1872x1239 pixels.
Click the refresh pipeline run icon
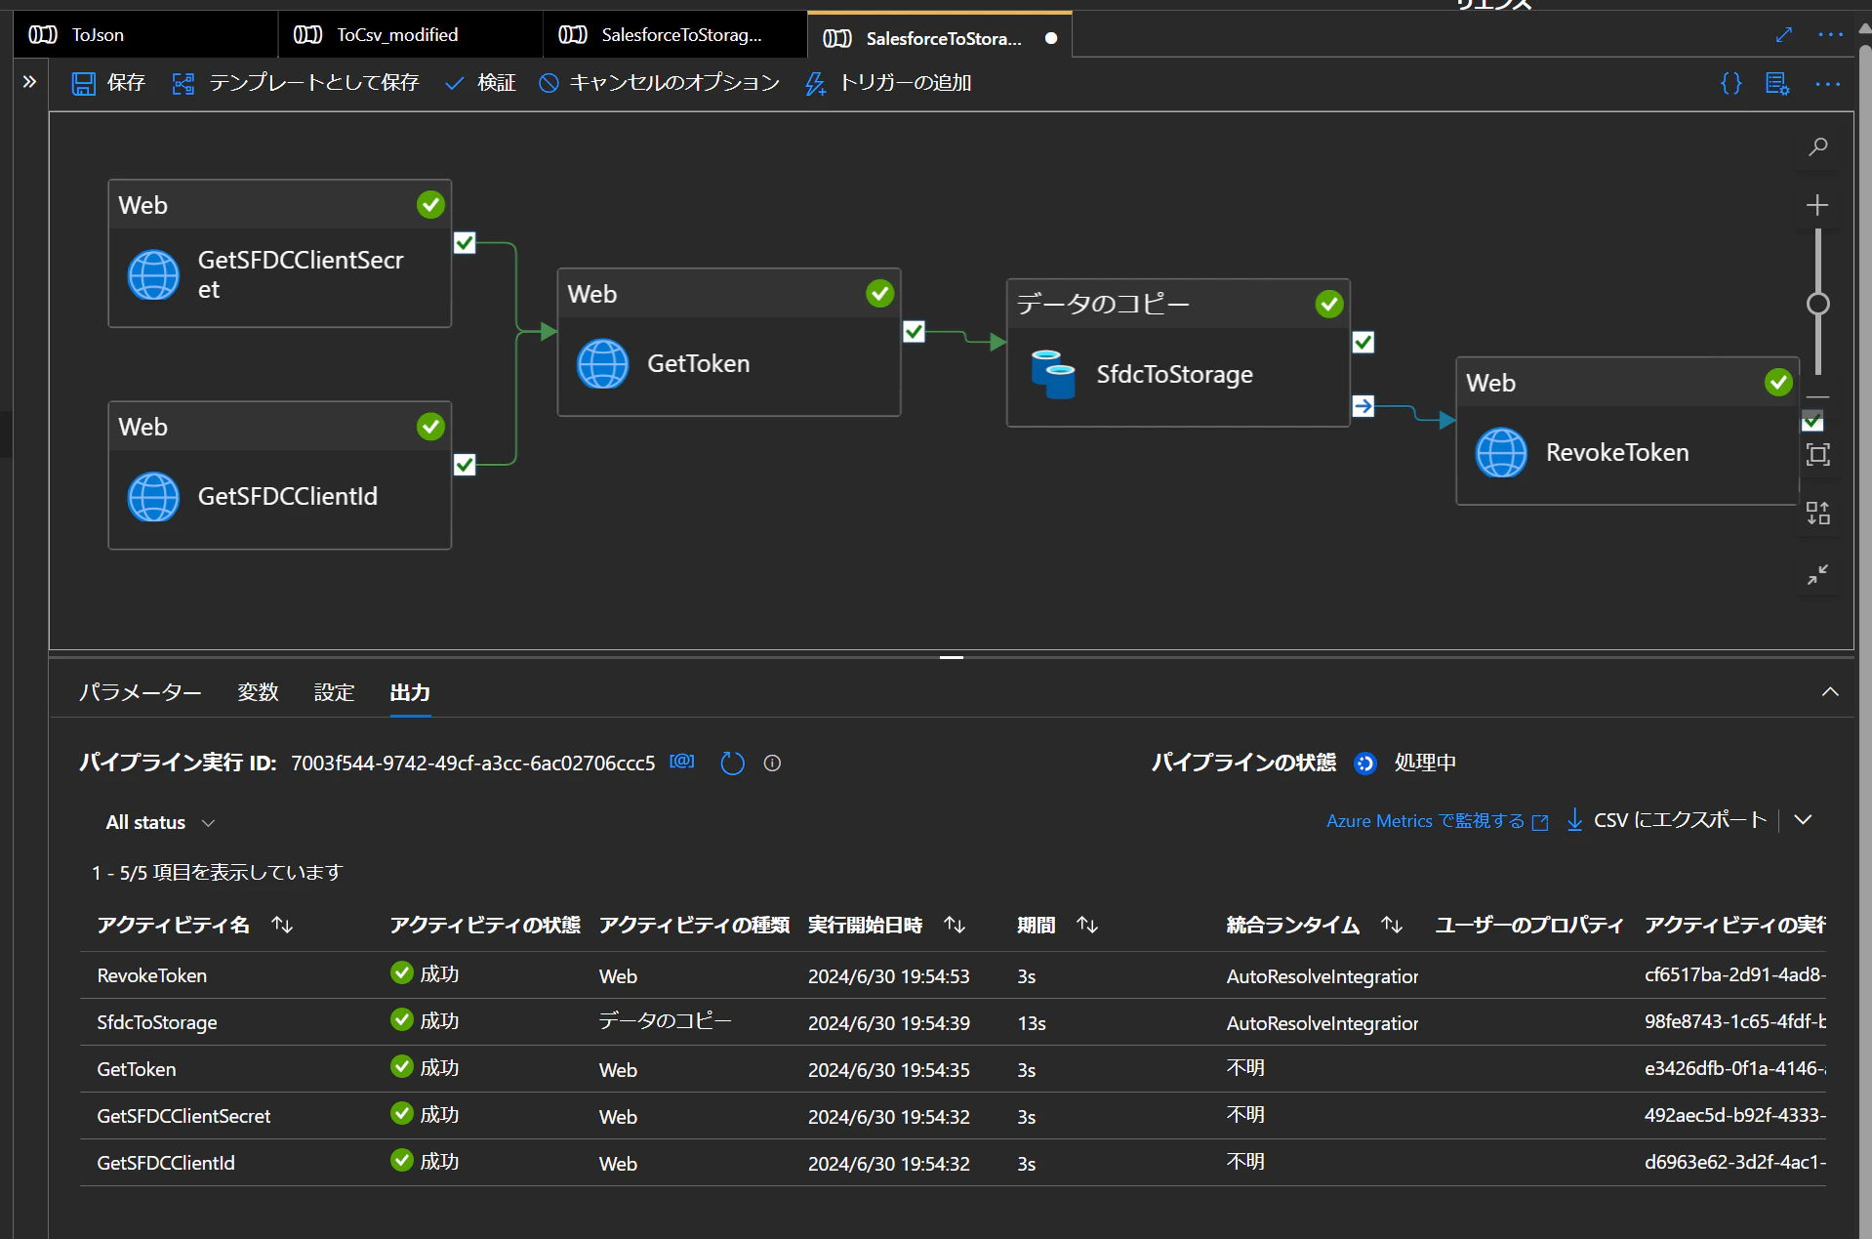coord(732,763)
